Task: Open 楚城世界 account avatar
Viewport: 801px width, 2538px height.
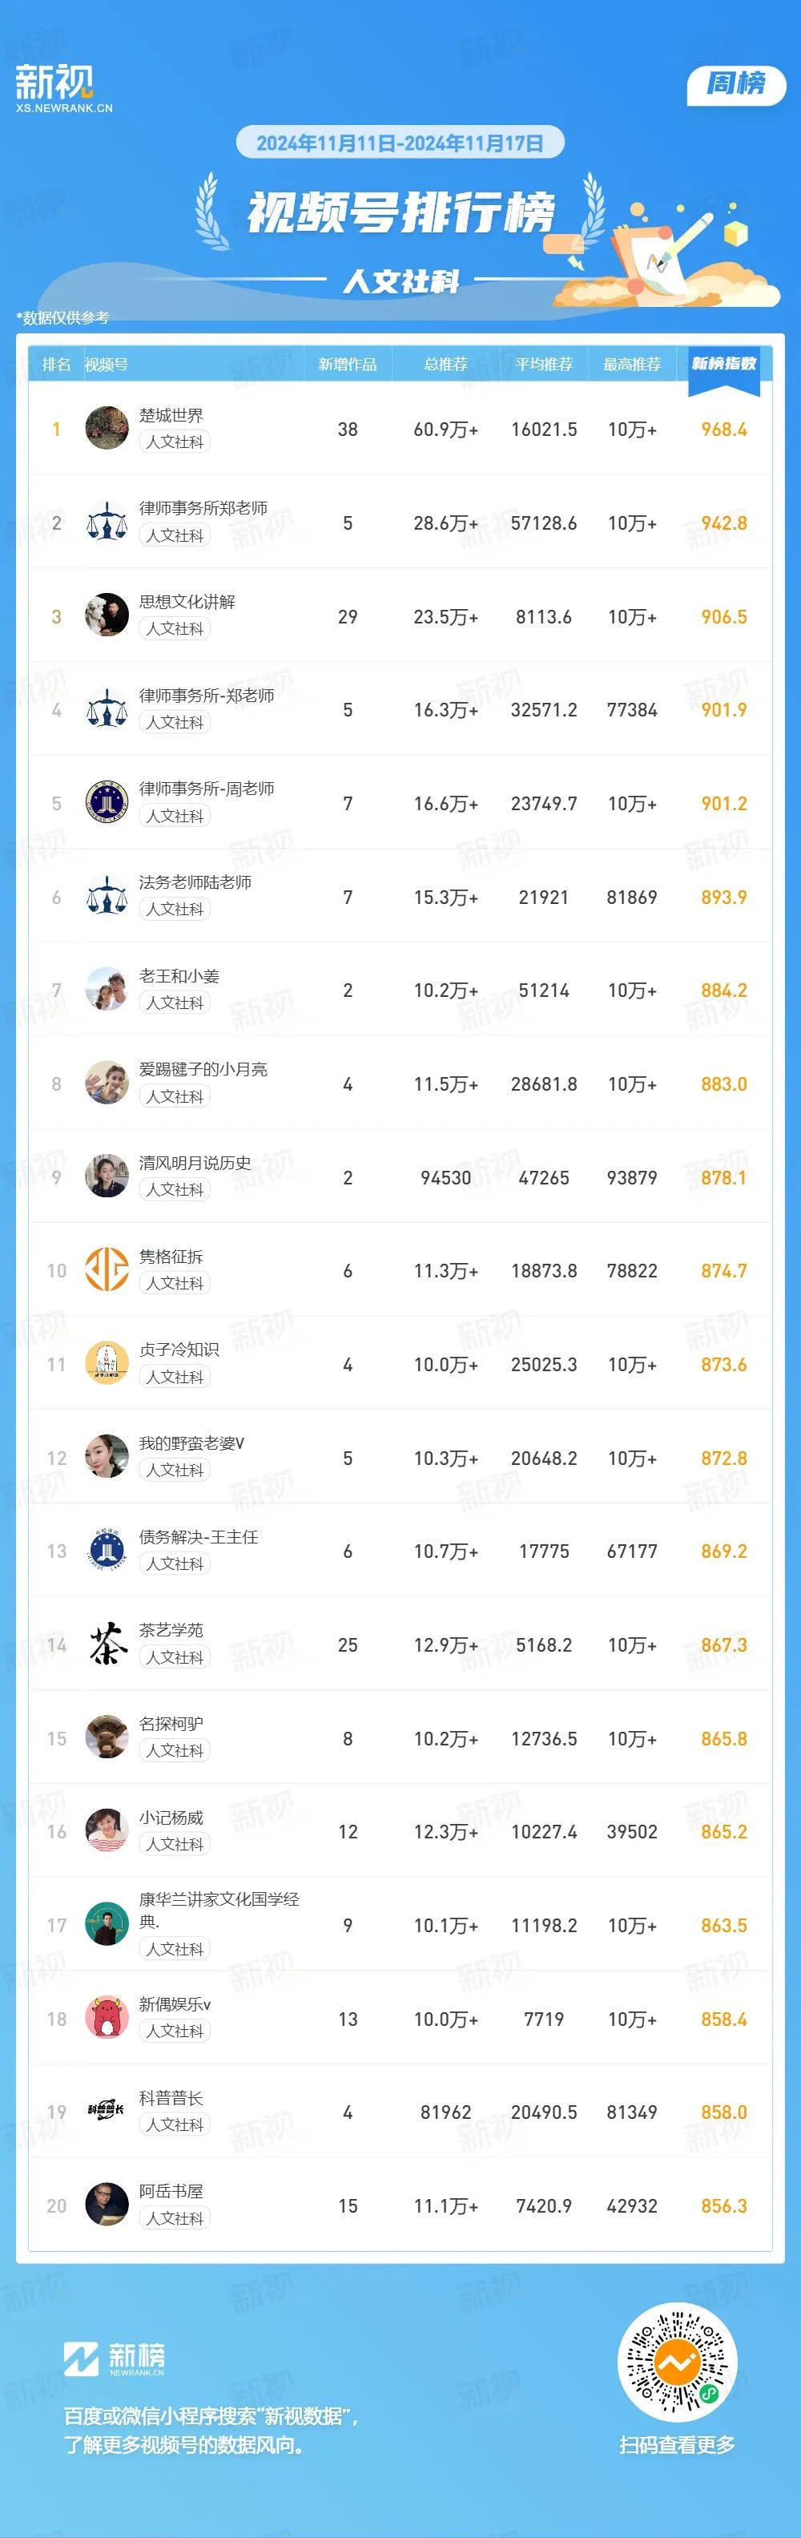Action: coord(107,429)
